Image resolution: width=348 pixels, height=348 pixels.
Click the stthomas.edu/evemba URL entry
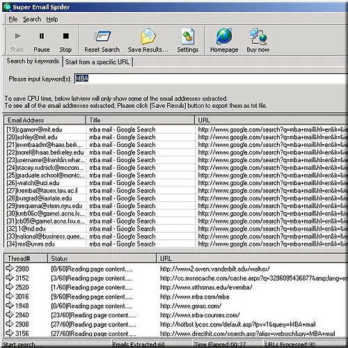click(x=206, y=287)
